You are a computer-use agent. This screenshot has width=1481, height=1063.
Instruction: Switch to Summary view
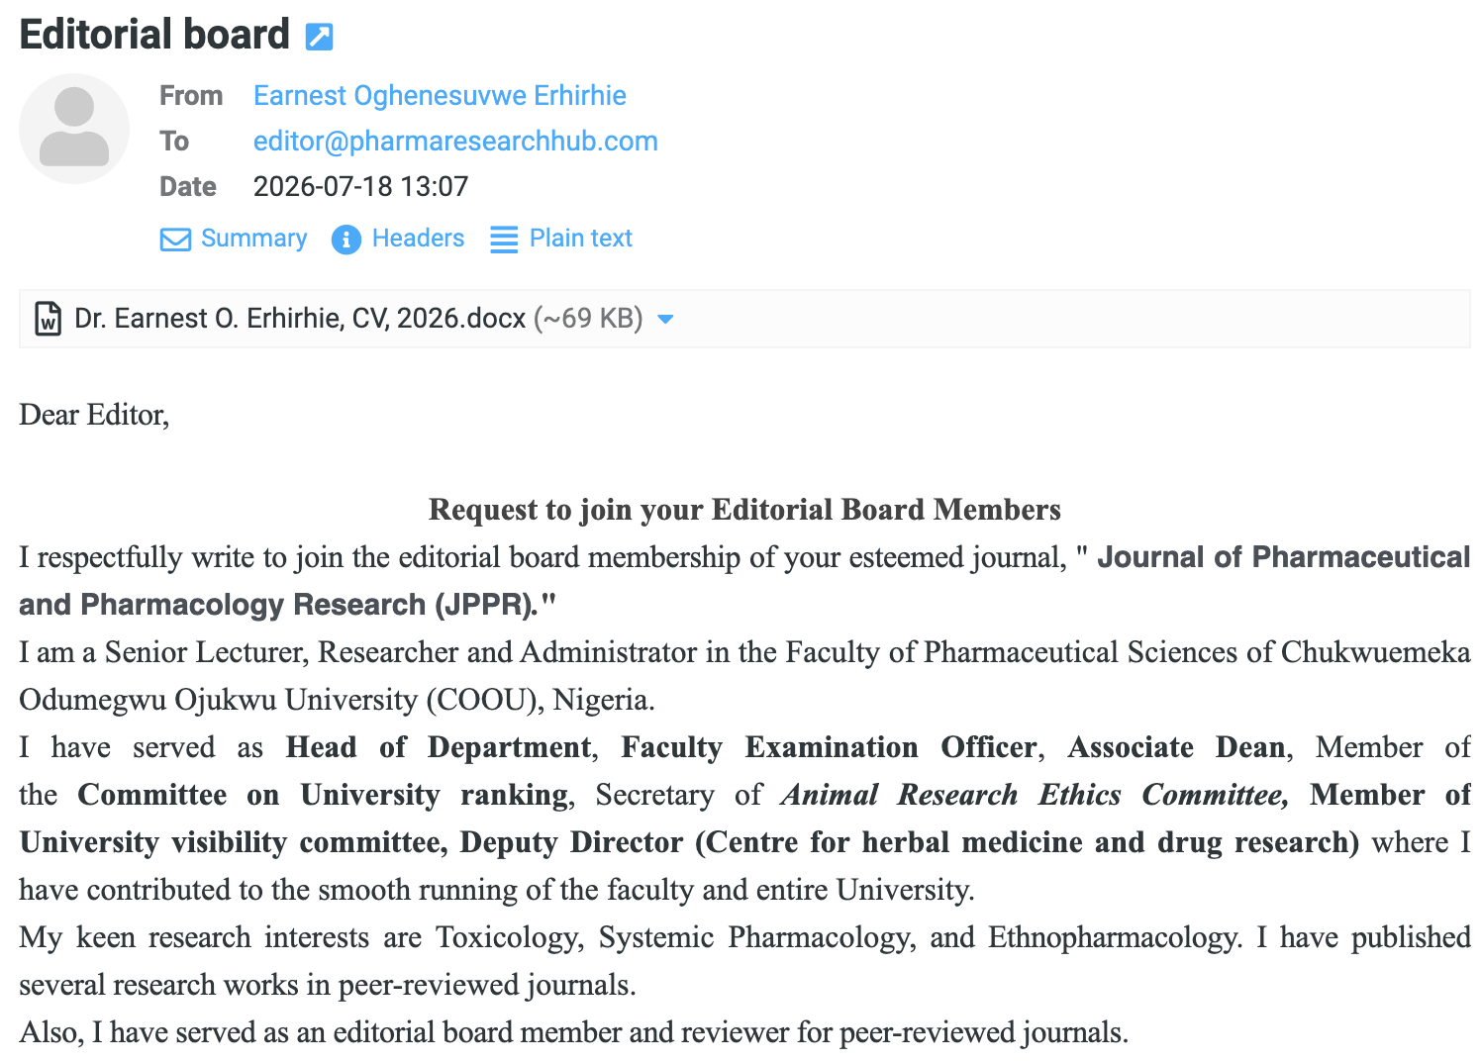pos(253,239)
